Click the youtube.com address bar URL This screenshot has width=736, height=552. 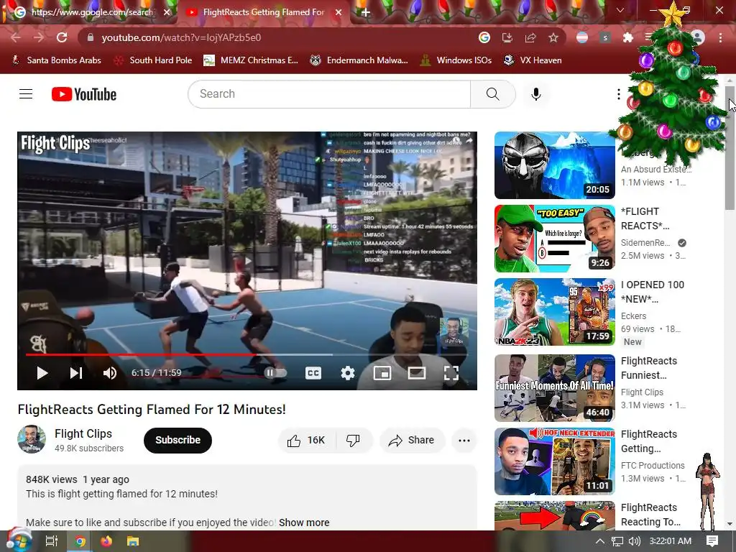pyautogui.click(x=181, y=37)
